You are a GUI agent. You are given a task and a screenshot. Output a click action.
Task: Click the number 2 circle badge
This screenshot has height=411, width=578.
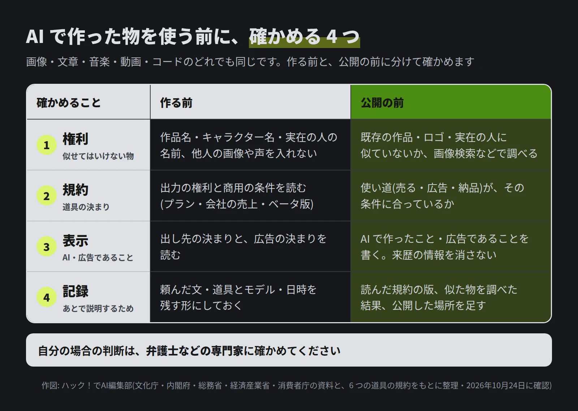47,196
